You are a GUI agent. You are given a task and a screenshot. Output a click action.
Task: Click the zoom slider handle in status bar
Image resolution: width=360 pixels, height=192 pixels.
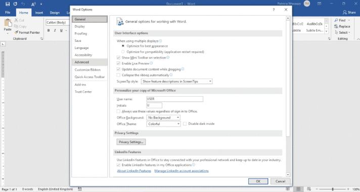[x=333, y=189]
